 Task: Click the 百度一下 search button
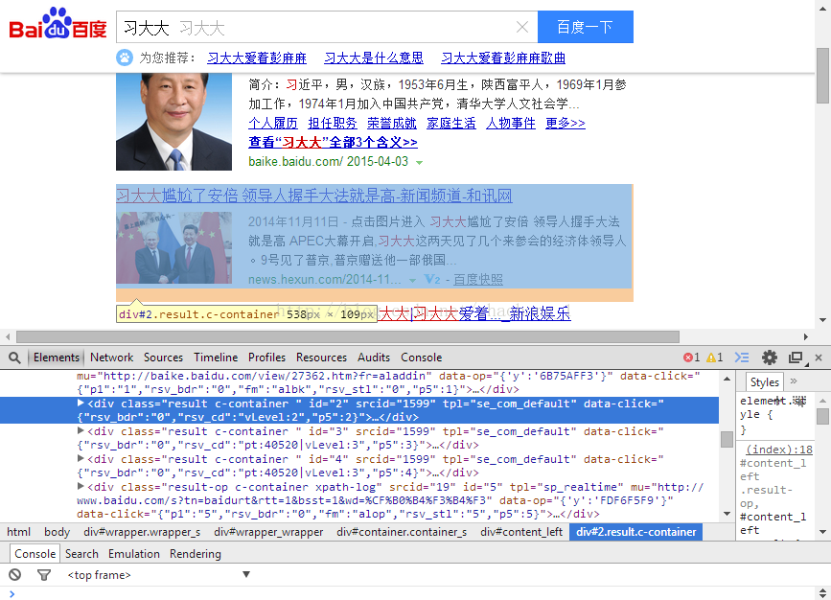585,27
